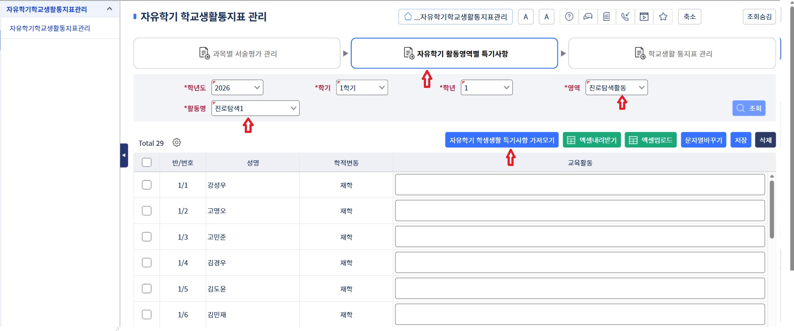Click the phone call icon
The height and width of the screenshot is (331, 794).
pyautogui.click(x=625, y=17)
